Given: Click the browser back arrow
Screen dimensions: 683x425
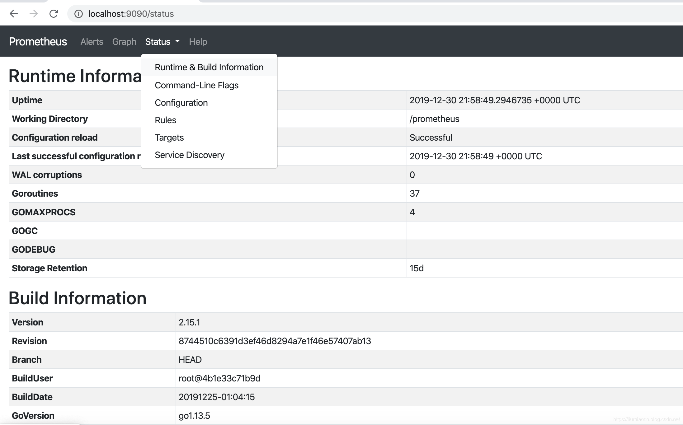Looking at the screenshot, I should coord(14,14).
